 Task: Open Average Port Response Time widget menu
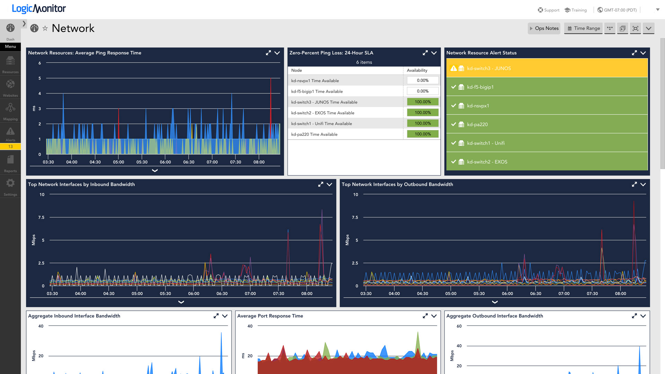[x=434, y=316]
